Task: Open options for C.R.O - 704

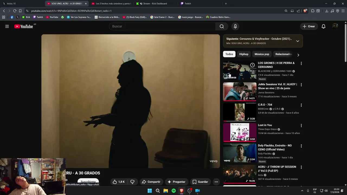Action: pos(301,105)
